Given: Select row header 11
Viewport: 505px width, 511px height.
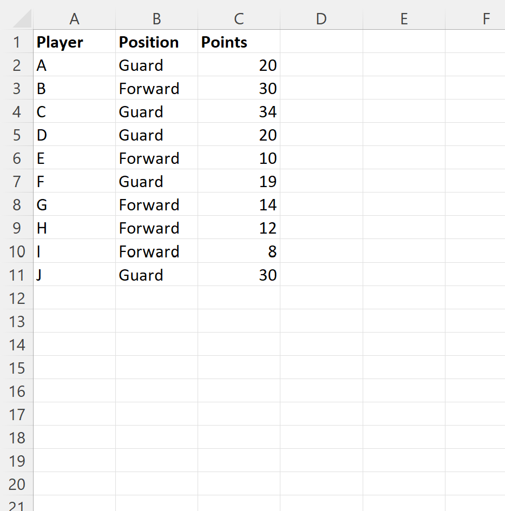Looking at the screenshot, I should [x=17, y=275].
